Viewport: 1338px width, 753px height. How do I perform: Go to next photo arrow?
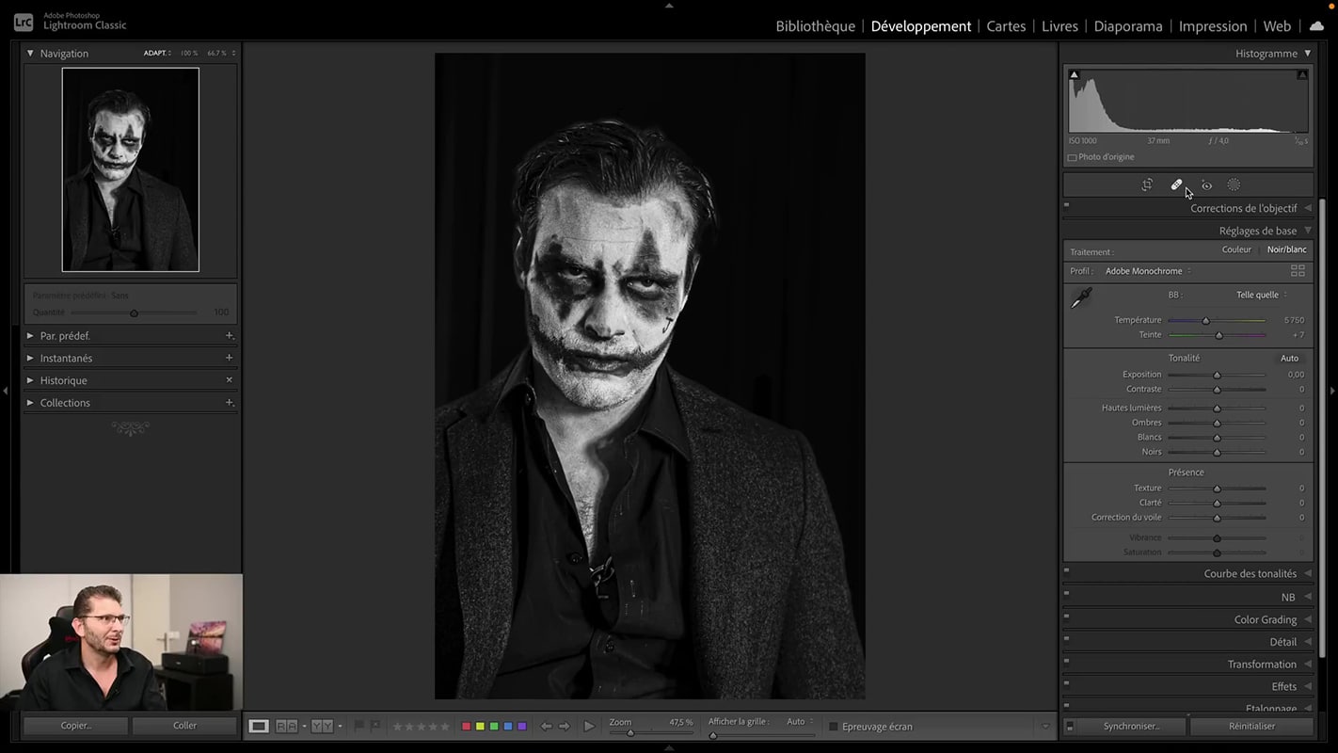coord(565,726)
